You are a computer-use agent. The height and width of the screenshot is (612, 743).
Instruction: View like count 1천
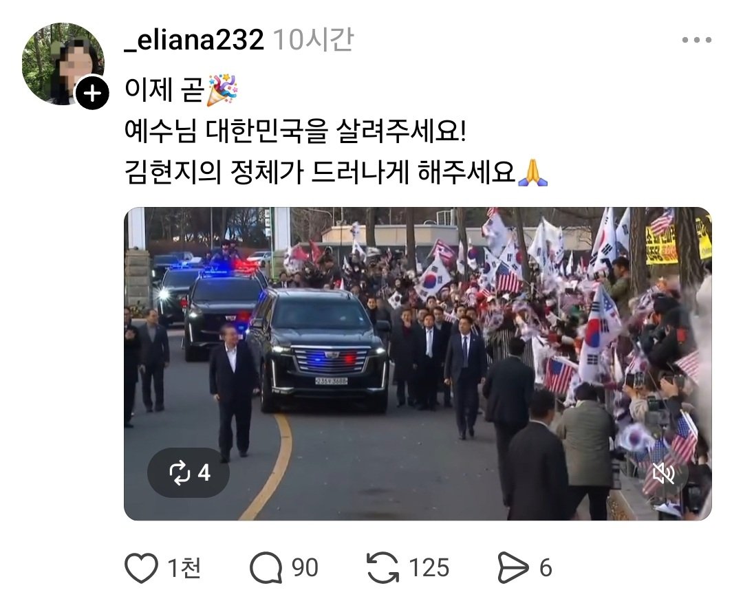pyautogui.click(x=185, y=567)
